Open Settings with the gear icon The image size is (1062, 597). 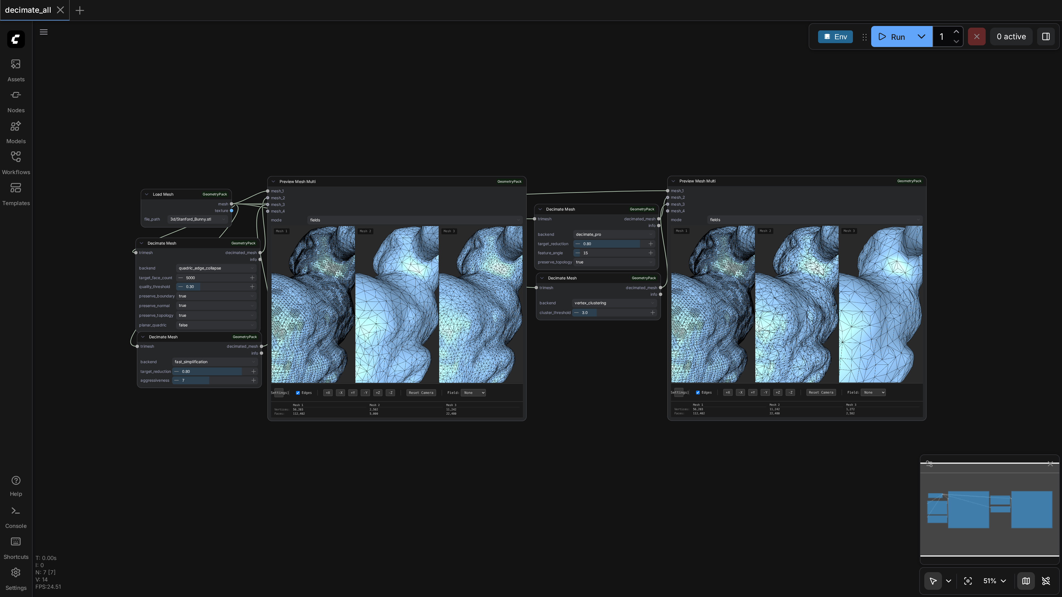(16, 578)
